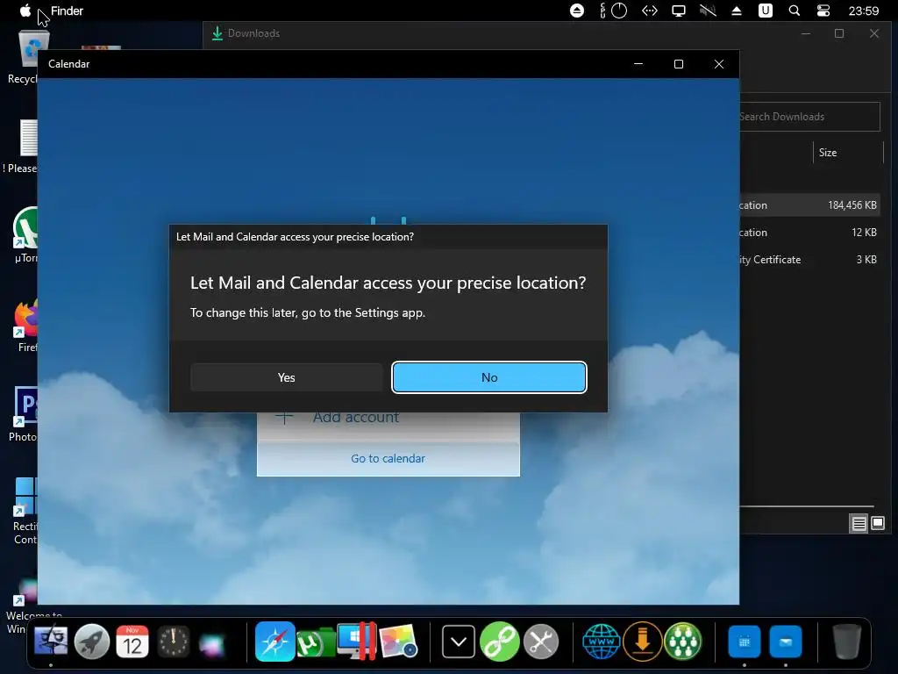The width and height of the screenshot is (898, 674).
Task: Open the Parallels Windows icon in dock
Action: [356, 641]
